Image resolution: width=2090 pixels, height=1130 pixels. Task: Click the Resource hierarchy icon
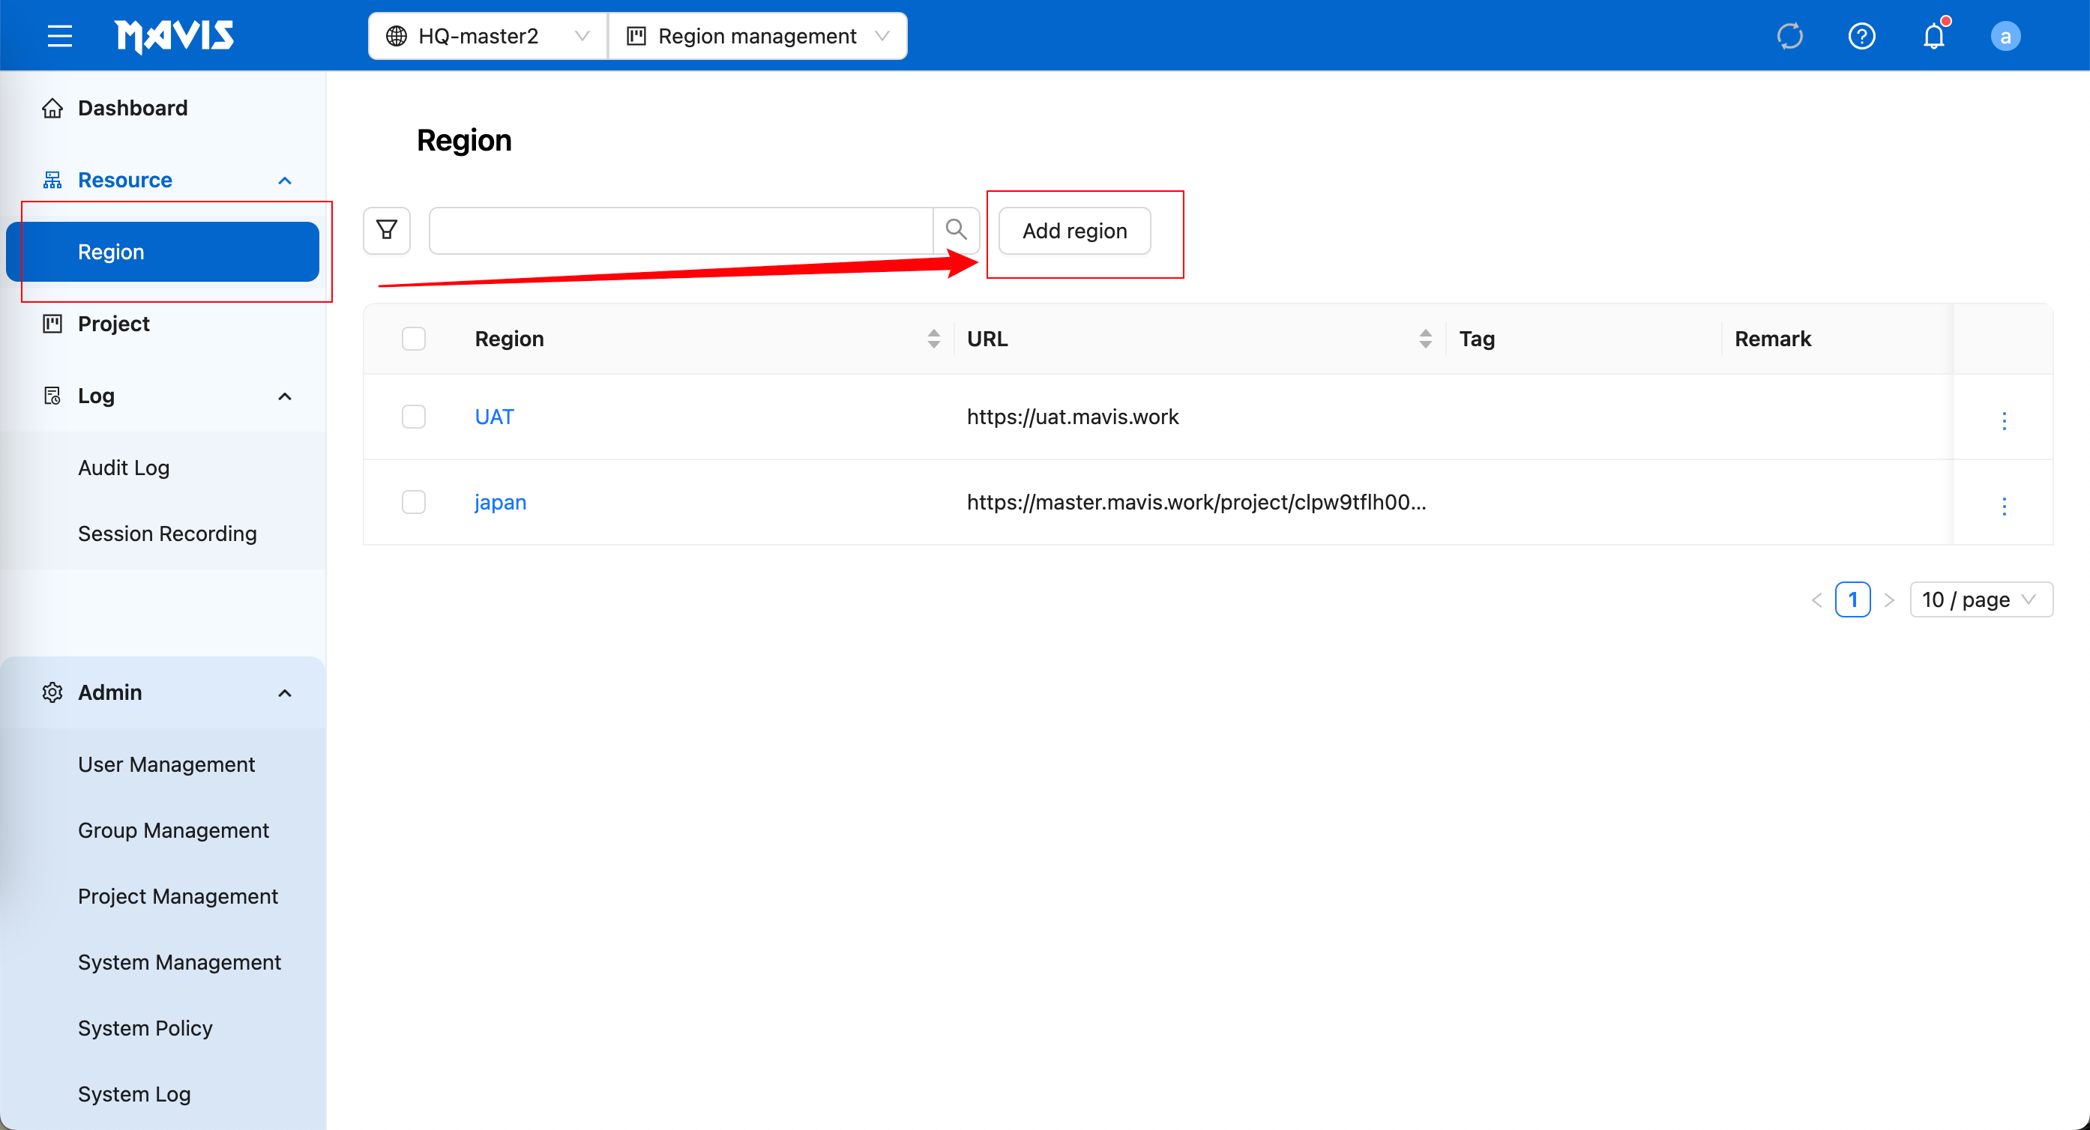52,180
